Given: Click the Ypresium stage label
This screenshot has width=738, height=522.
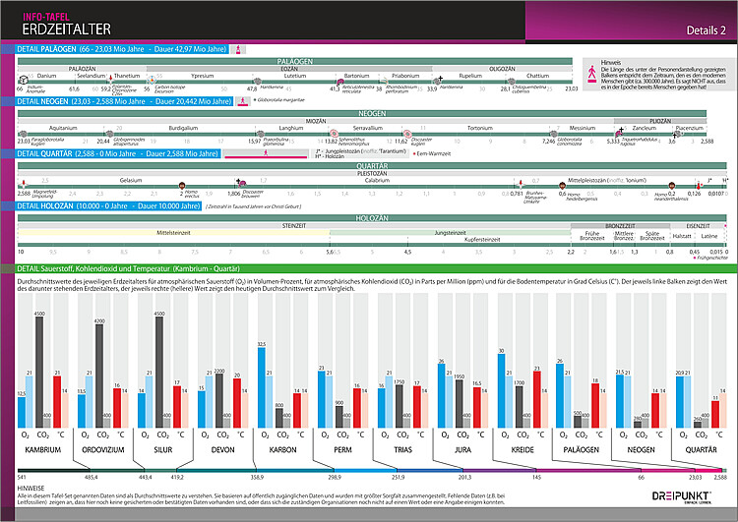Looking at the screenshot, I should pyautogui.click(x=203, y=76).
